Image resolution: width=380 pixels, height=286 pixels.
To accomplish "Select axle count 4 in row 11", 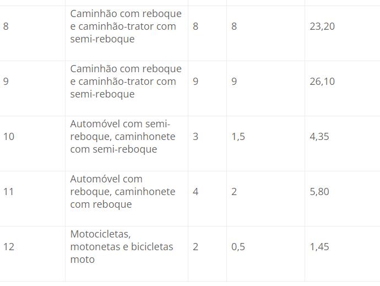I will (196, 192).
